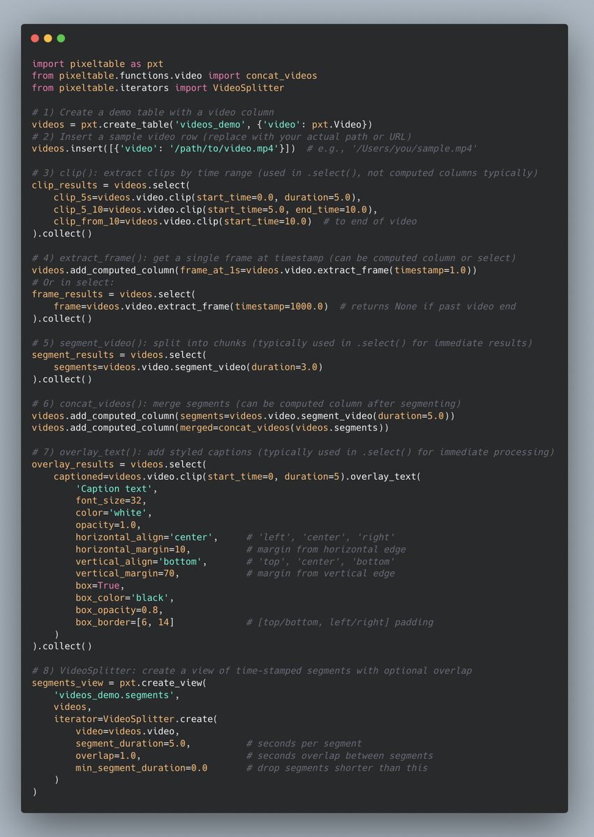Click the 'clip_5_10' argument line
The width and height of the screenshot is (594, 837).
[215, 209]
